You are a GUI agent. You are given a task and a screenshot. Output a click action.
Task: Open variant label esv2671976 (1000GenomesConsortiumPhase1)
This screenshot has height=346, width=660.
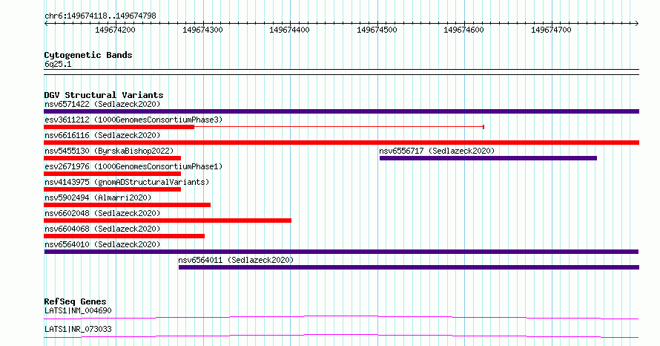coord(133,166)
